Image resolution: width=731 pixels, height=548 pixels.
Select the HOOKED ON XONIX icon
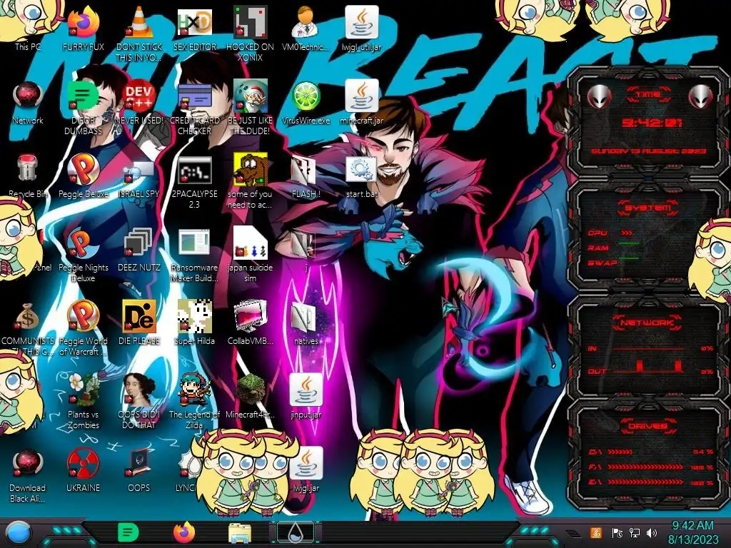tap(251, 33)
